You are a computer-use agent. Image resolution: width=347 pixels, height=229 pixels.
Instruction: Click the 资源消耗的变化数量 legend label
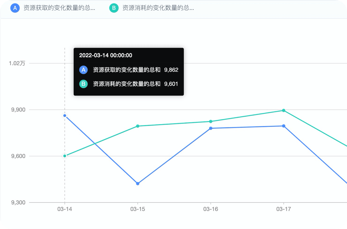(158, 8)
